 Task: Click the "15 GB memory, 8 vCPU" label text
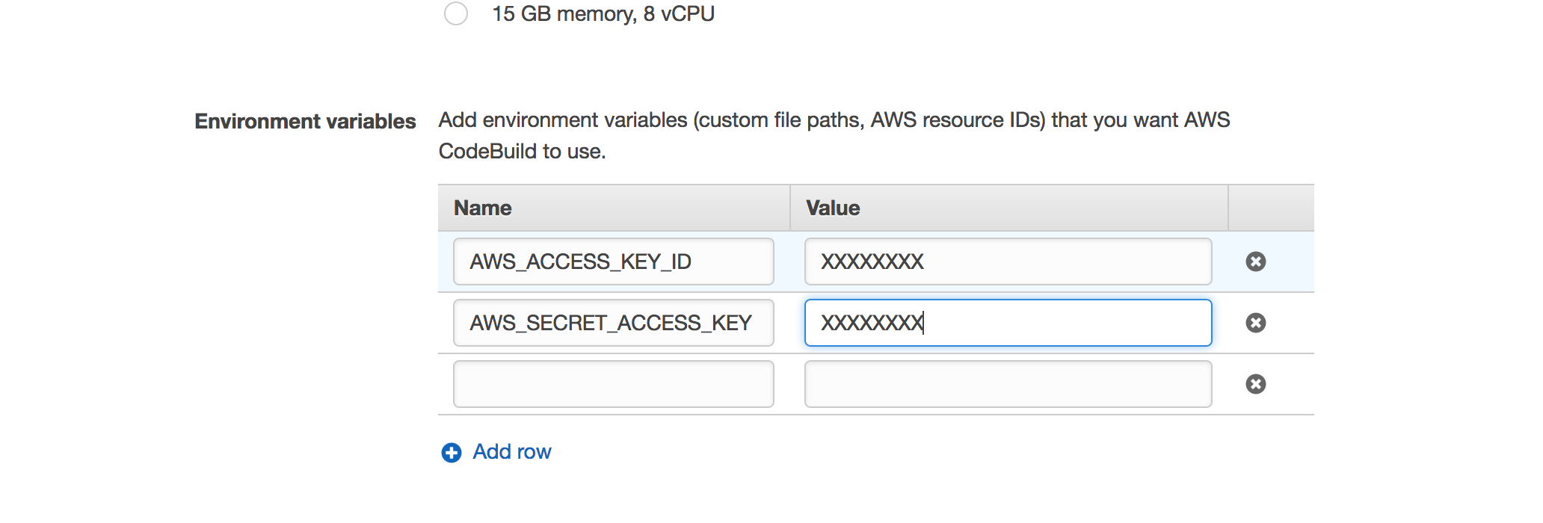coord(603,14)
